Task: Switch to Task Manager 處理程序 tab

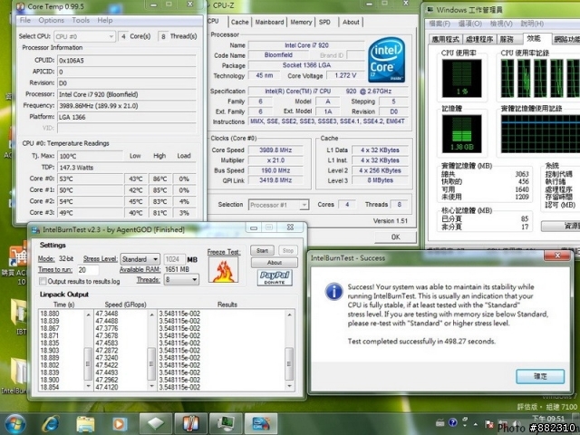Action: click(x=479, y=39)
